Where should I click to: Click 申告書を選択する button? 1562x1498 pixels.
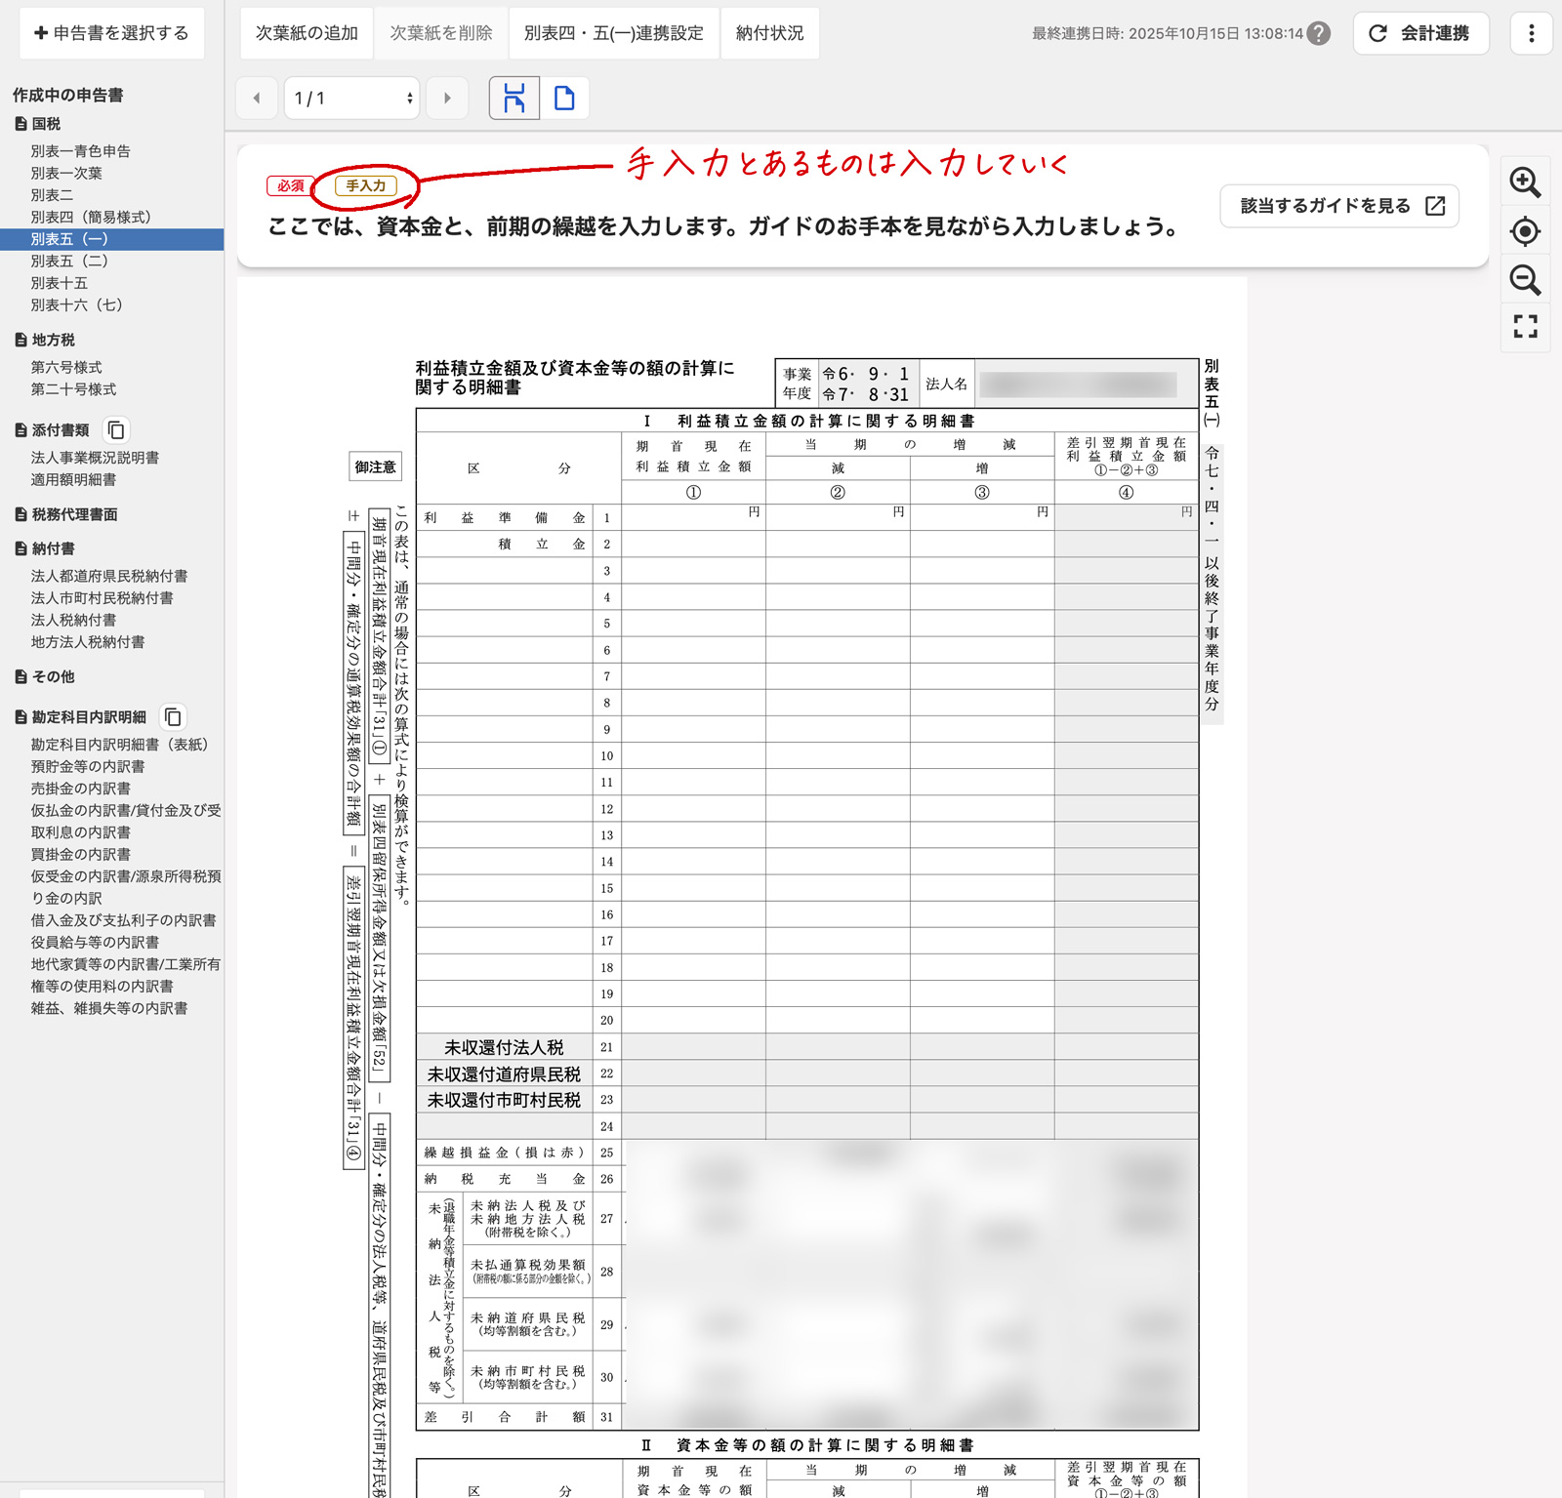click(x=111, y=33)
